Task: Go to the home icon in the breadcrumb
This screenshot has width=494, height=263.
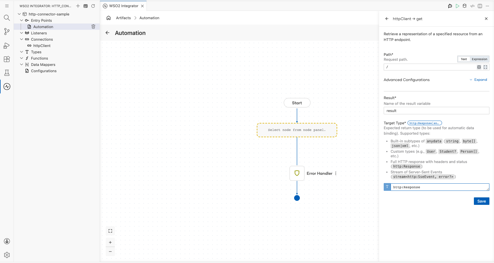Action: tap(109, 18)
